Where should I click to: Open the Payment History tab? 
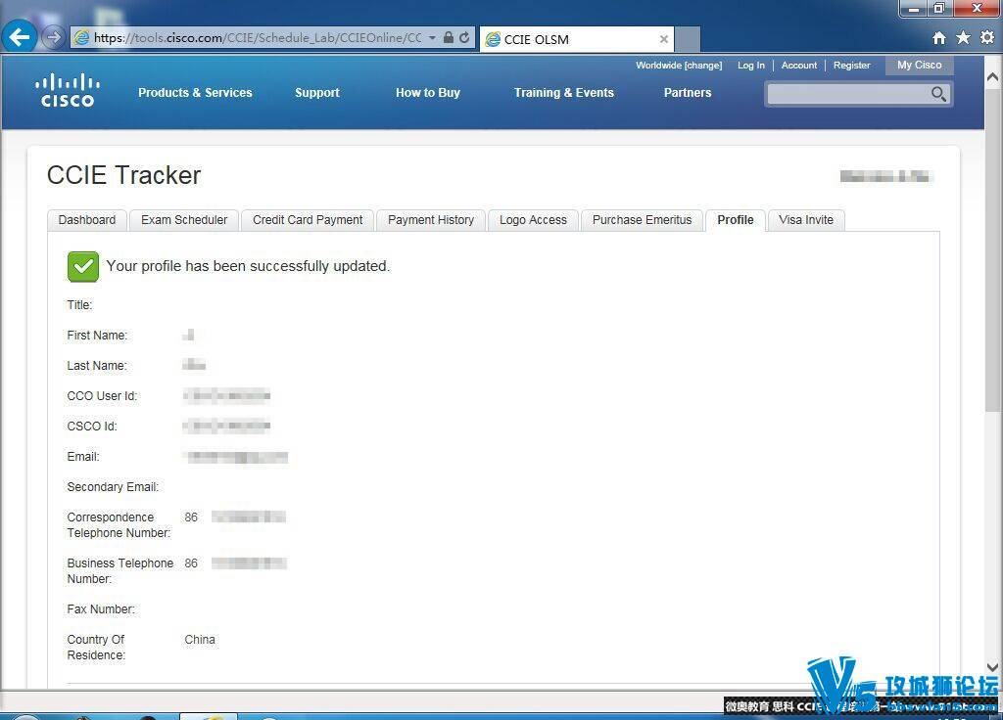coord(431,220)
